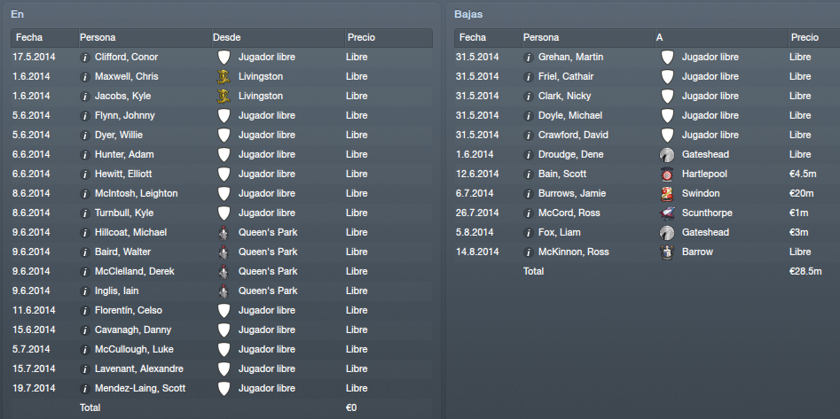840x419 pixels.
Task: Click Hartlepool club badge in Bain, Scott row
Action: [x=667, y=175]
